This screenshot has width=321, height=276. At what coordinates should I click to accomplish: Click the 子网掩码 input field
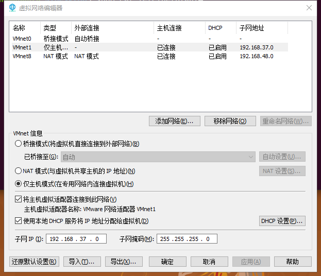pyautogui.click(x=187, y=239)
